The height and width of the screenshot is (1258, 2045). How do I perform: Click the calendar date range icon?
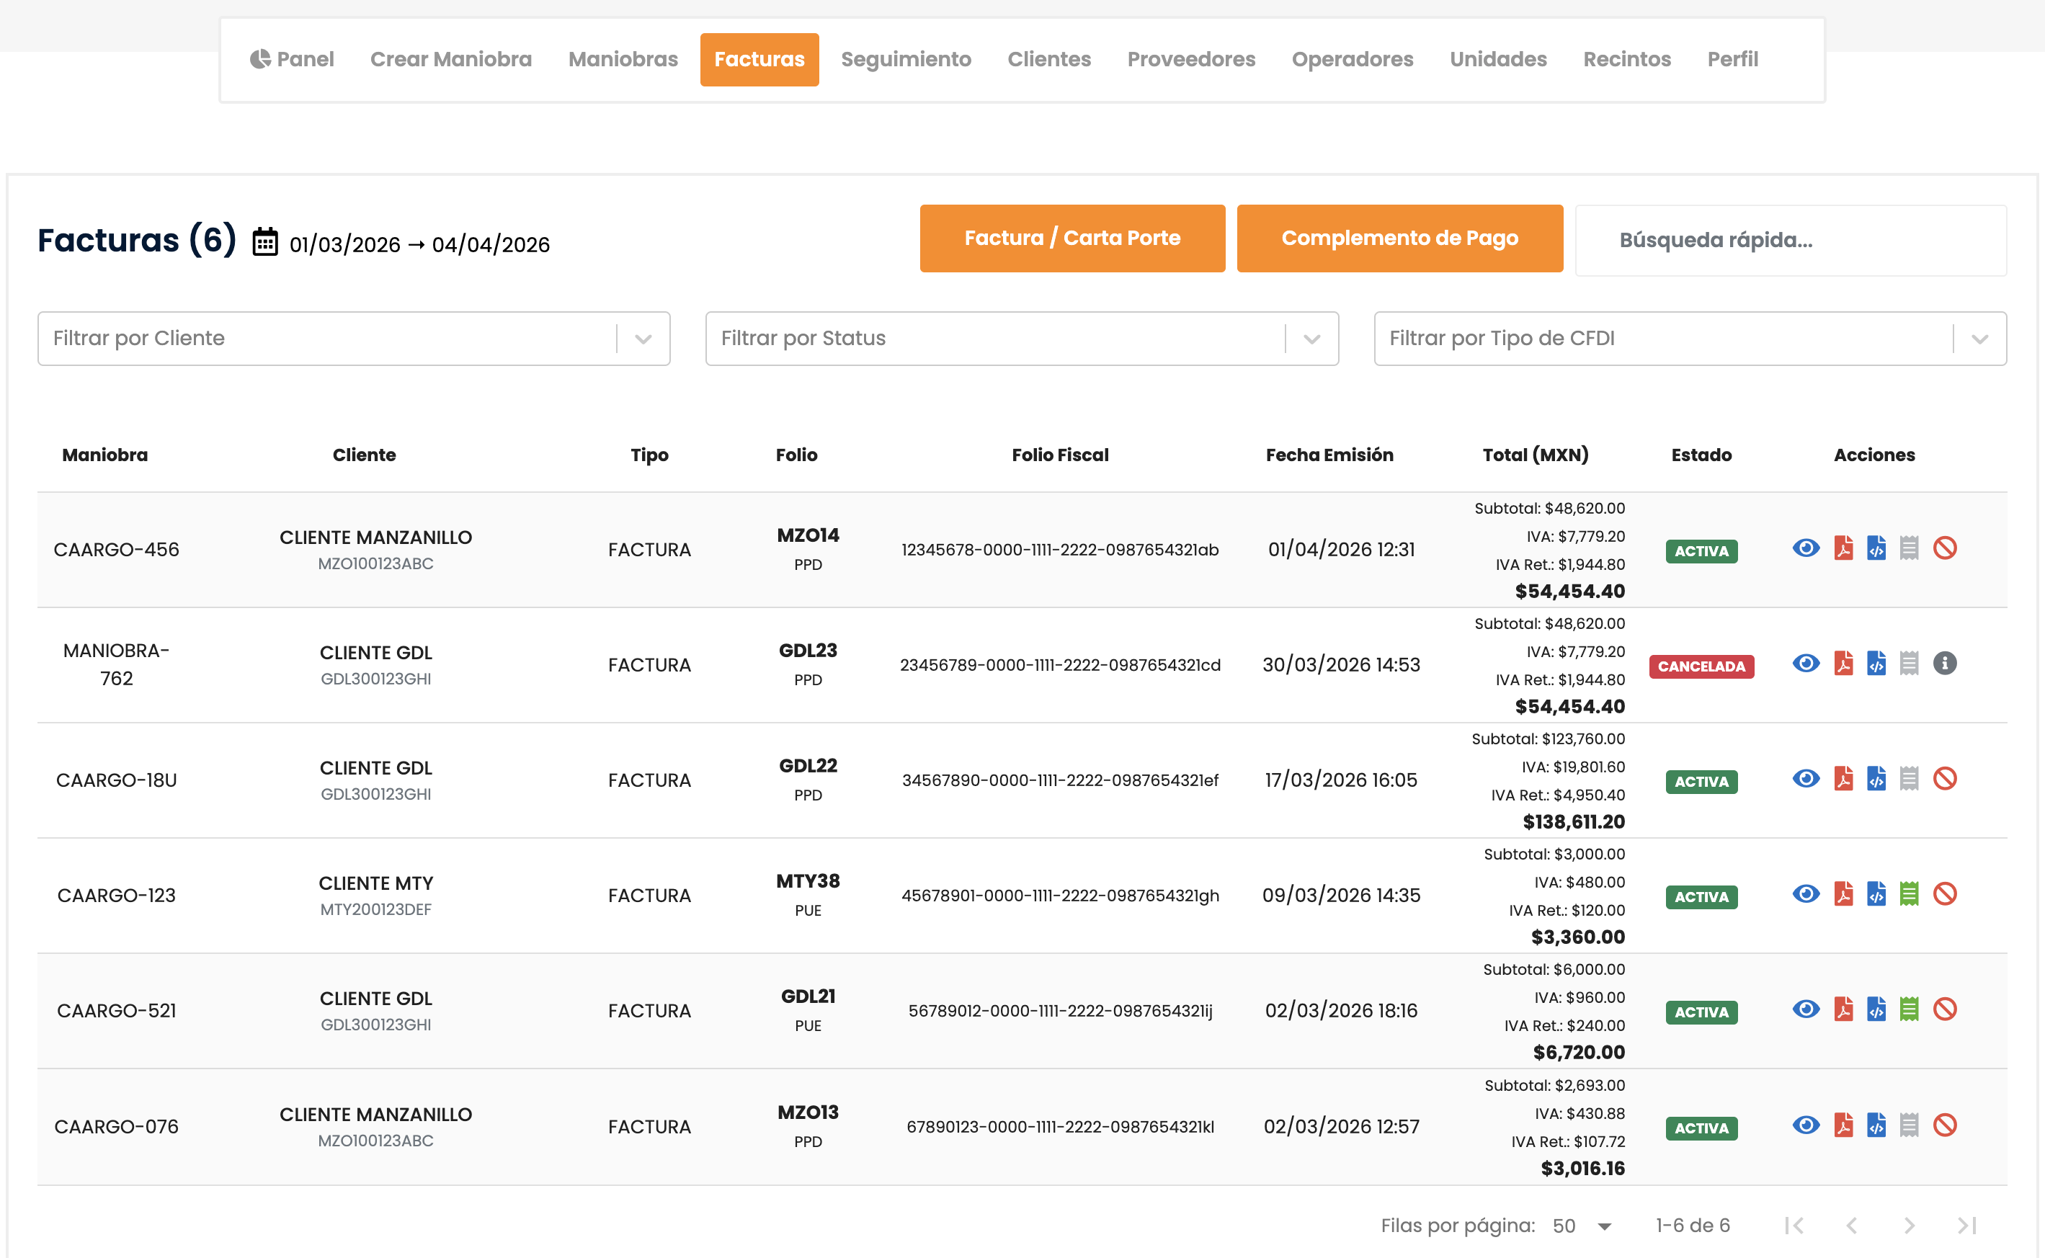264,242
